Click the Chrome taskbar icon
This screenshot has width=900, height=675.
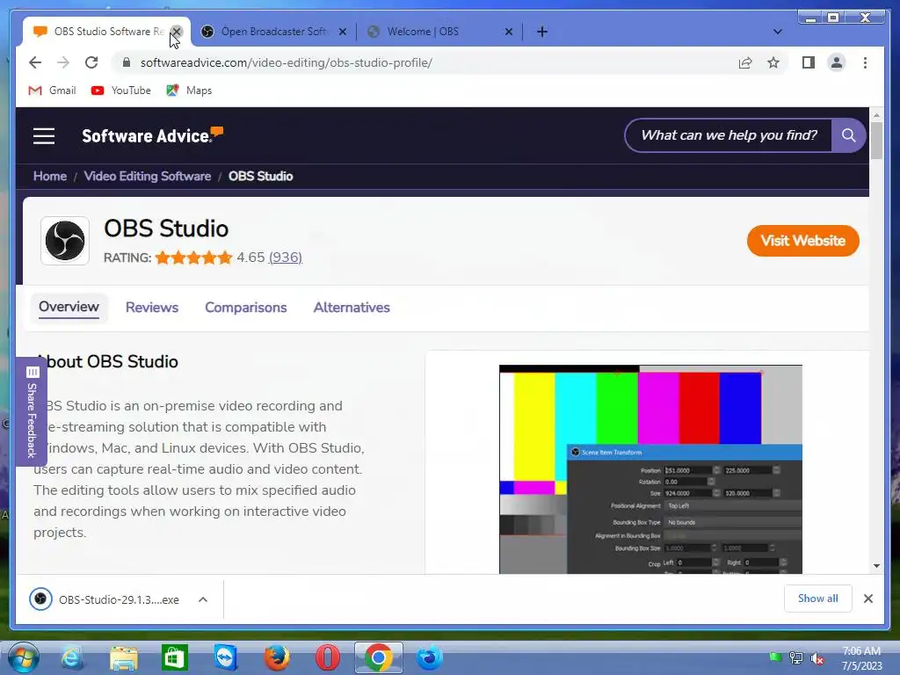[378, 657]
